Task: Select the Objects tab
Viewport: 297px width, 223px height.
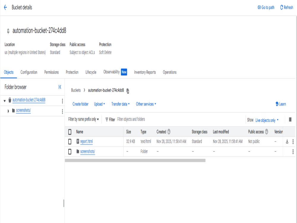Action: 9,72
